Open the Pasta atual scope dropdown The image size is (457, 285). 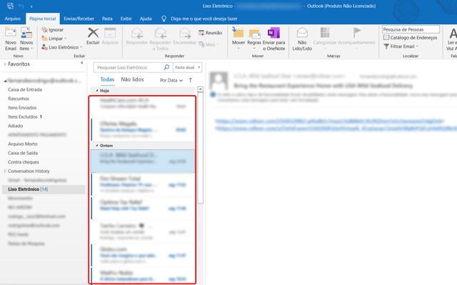[187, 67]
